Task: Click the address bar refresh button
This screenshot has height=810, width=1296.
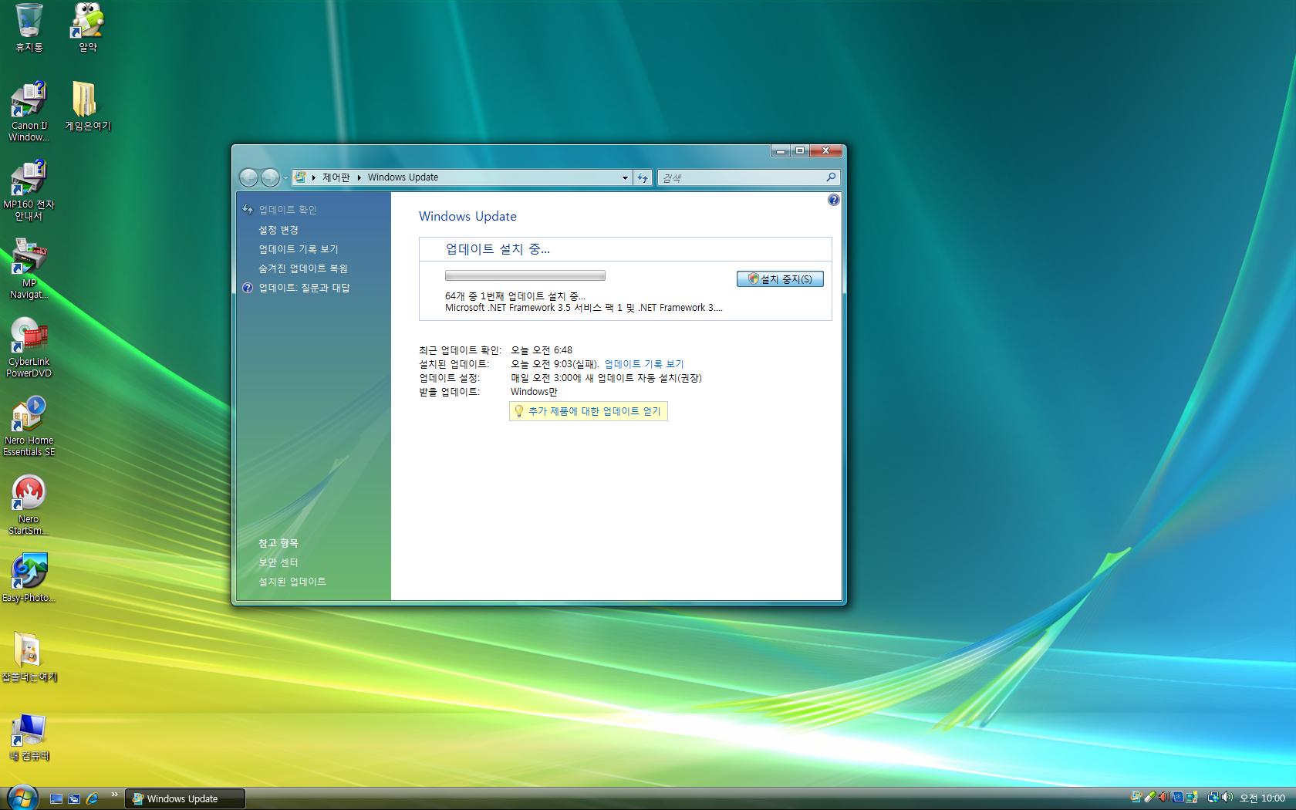Action: tap(643, 177)
